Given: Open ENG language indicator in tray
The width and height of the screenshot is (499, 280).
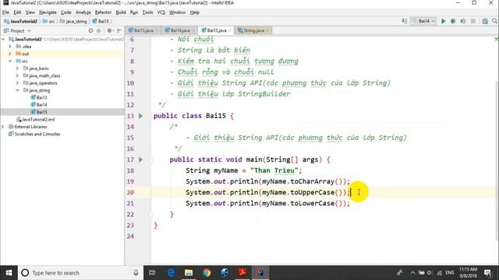Looking at the screenshot, I should coord(449,273).
